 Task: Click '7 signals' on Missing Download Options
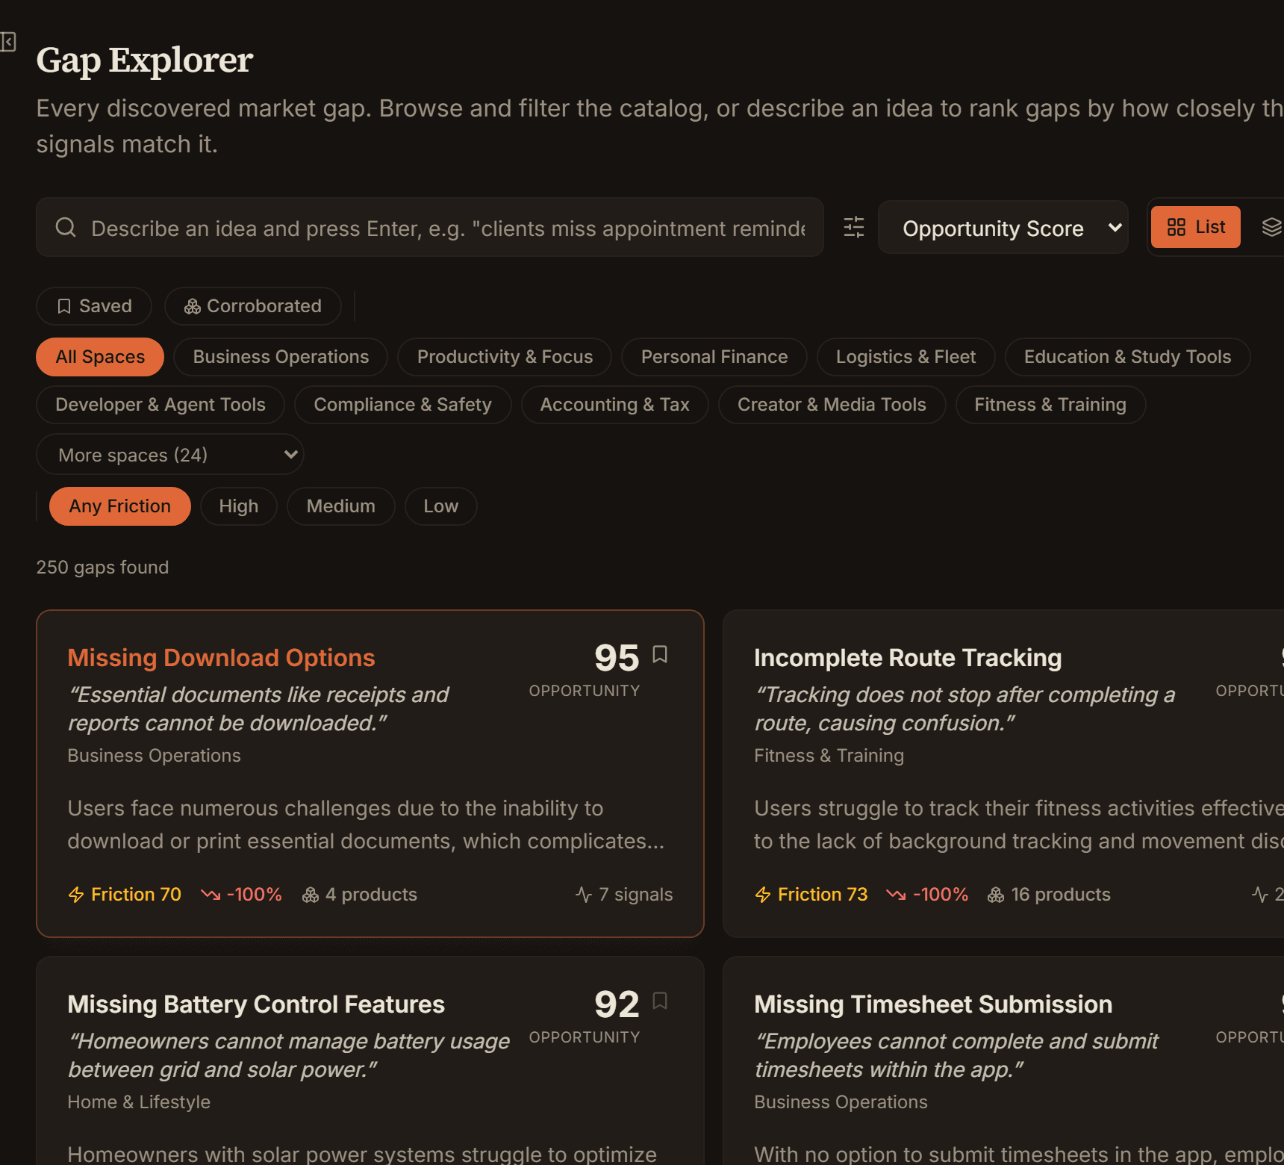636,895
